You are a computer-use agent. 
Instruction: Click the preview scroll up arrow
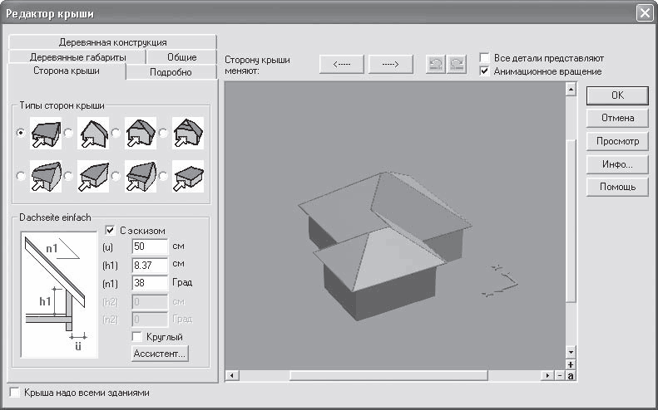click(x=571, y=89)
